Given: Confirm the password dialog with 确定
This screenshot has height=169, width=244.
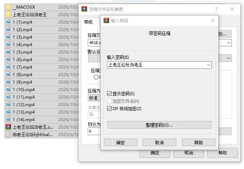Looking at the screenshot, I should 120,142.
